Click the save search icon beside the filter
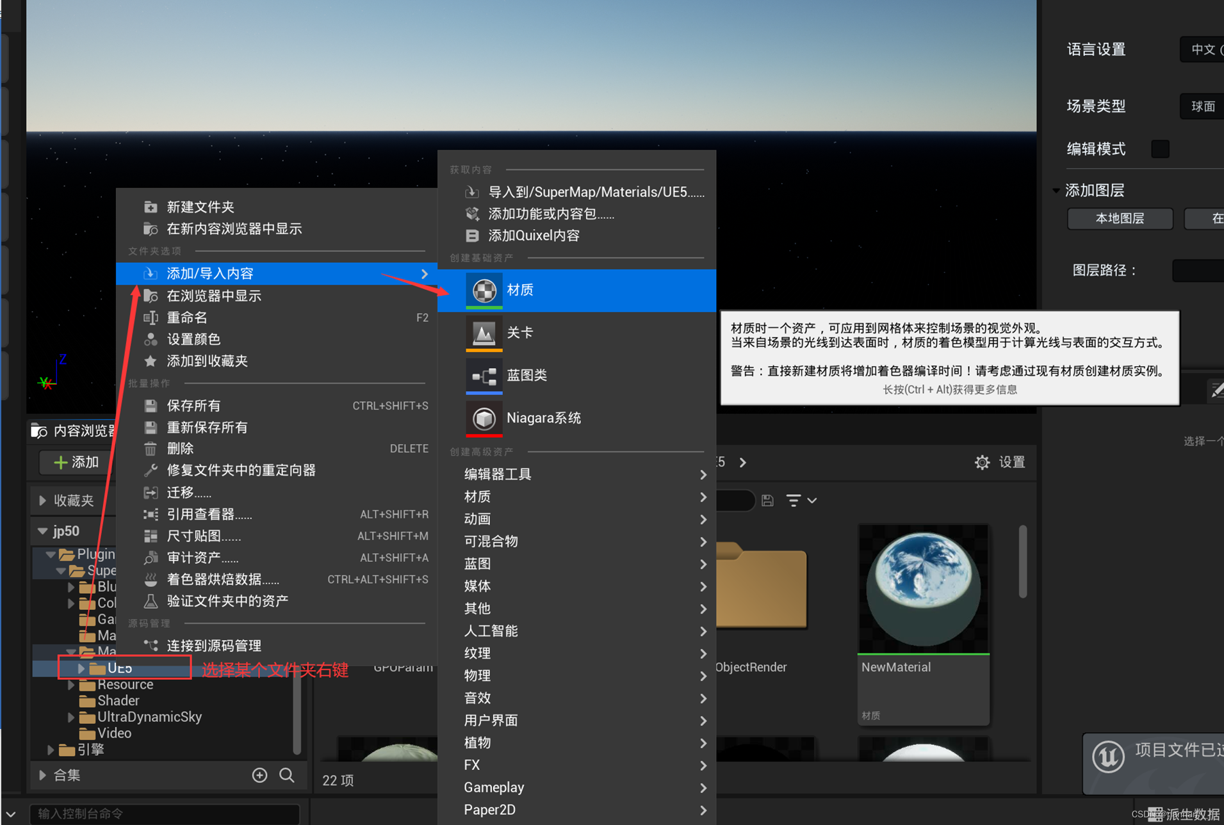This screenshot has height=825, width=1224. (x=767, y=501)
